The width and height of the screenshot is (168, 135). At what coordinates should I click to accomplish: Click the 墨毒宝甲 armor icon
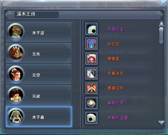92,88
